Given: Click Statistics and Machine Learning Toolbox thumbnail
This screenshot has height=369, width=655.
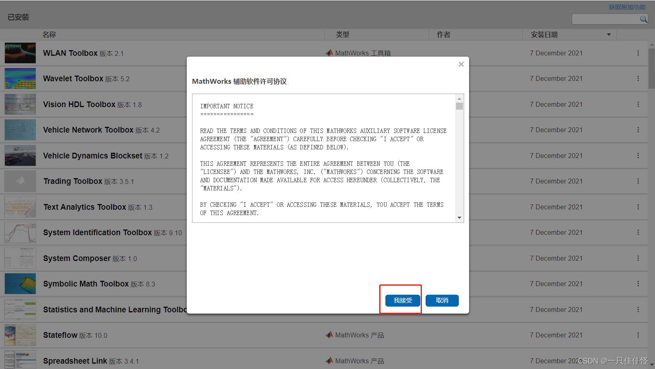Looking at the screenshot, I should (20, 309).
